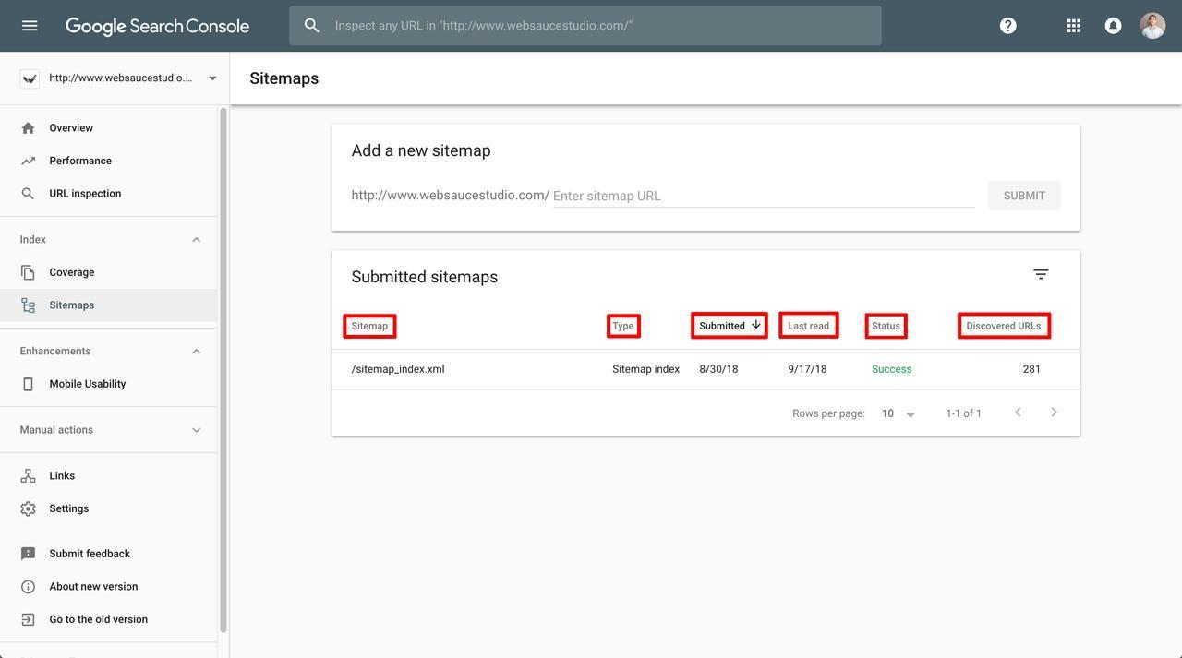Click the 8/30/18 submitted date
This screenshot has width=1182, height=658.
718,369
